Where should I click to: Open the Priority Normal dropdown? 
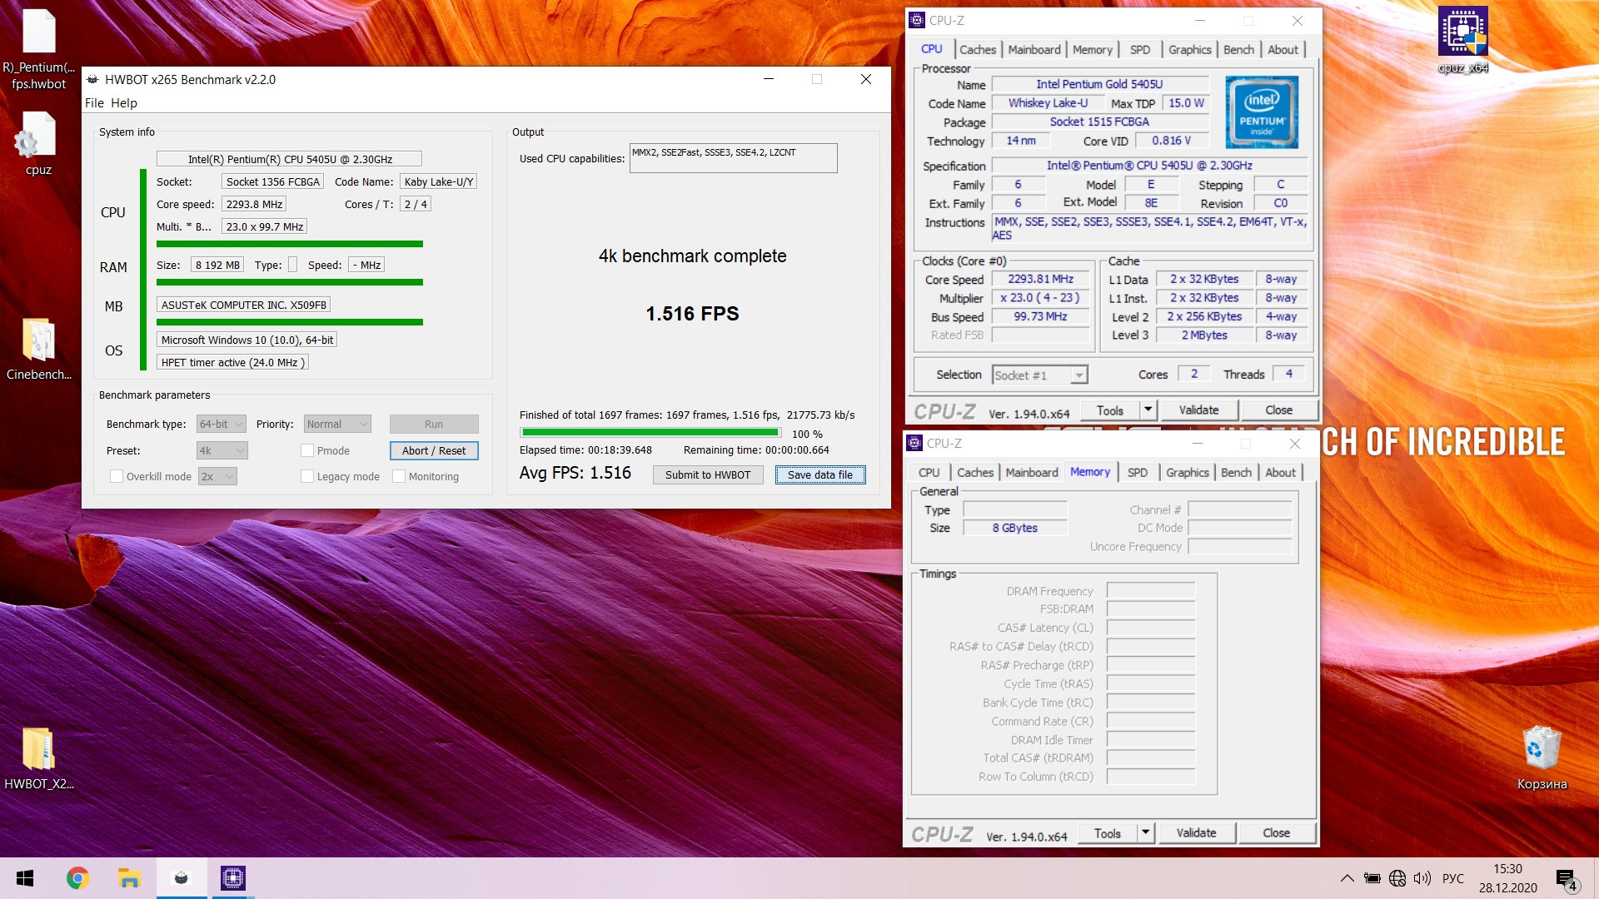pos(337,424)
